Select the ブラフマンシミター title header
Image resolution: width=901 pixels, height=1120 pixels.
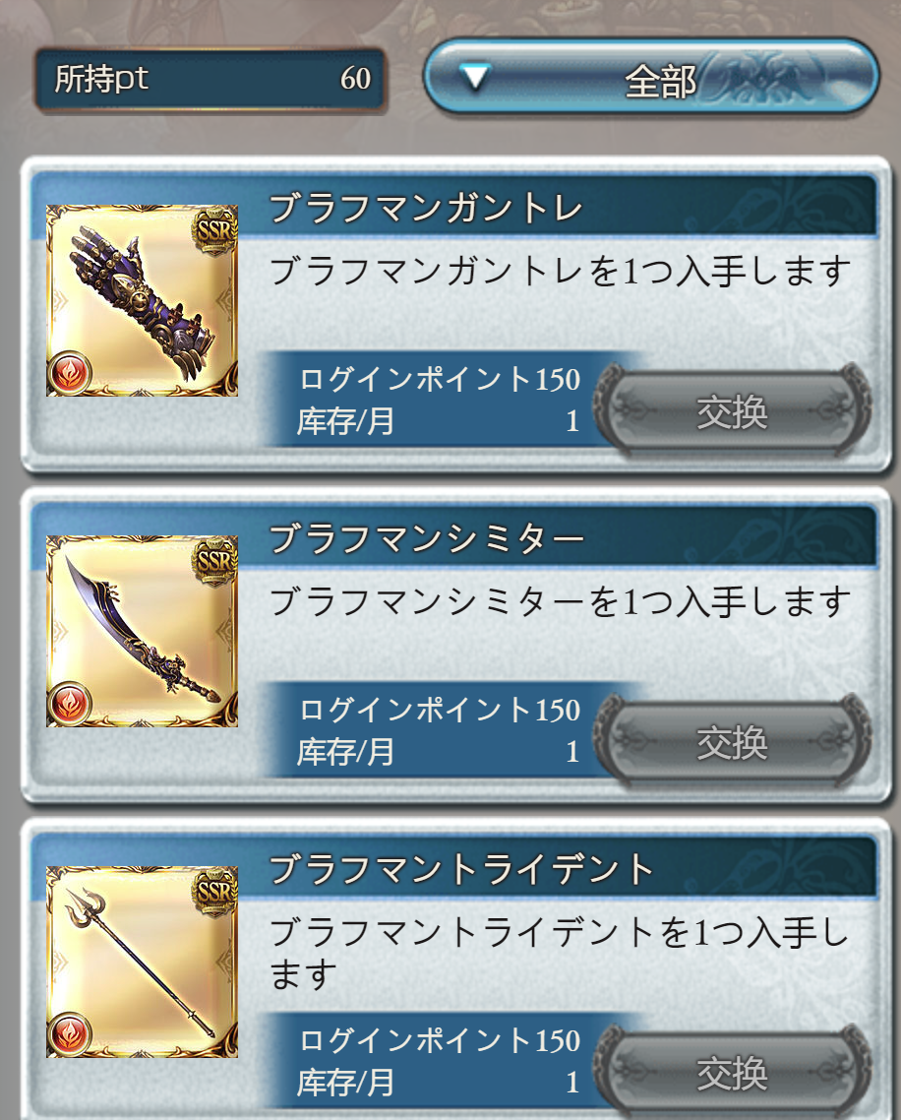pyautogui.click(x=426, y=539)
